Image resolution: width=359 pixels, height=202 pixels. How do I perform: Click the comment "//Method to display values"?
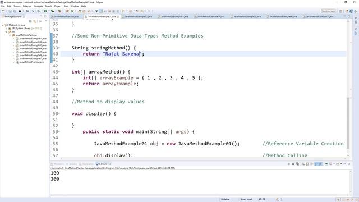click(x=108, y=102)
